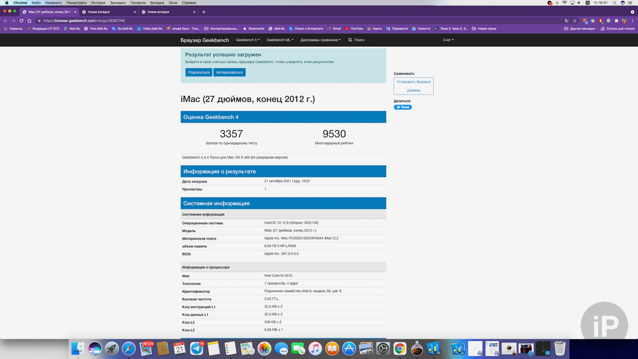638x359 pixels.
Task: Expand the Geekbench 5 dropdown
Action: coord(247,40)
